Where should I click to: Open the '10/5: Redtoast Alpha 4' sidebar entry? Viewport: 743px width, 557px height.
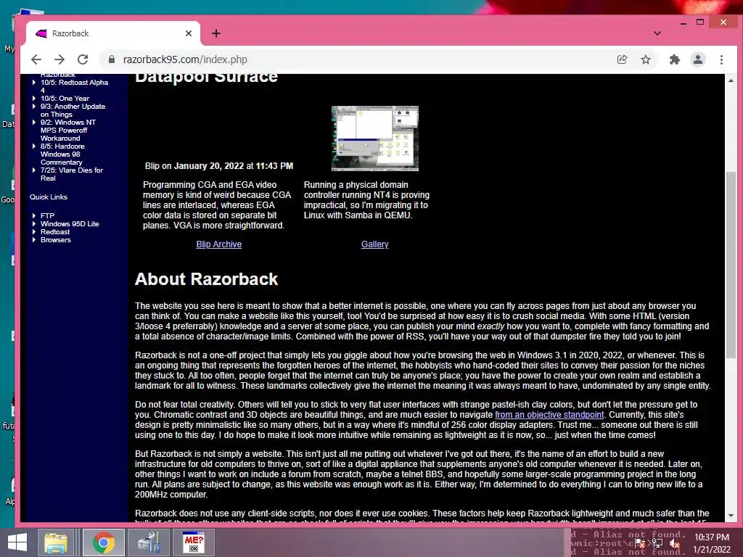[74, 86]
